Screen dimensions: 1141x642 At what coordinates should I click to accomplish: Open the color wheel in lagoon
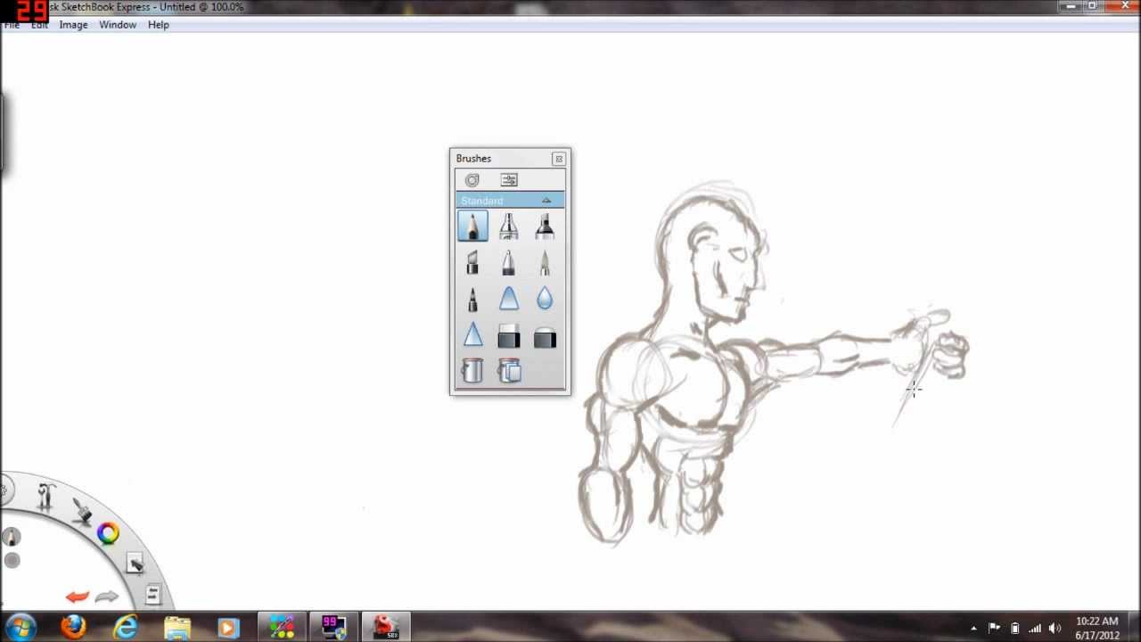(109, 533)
